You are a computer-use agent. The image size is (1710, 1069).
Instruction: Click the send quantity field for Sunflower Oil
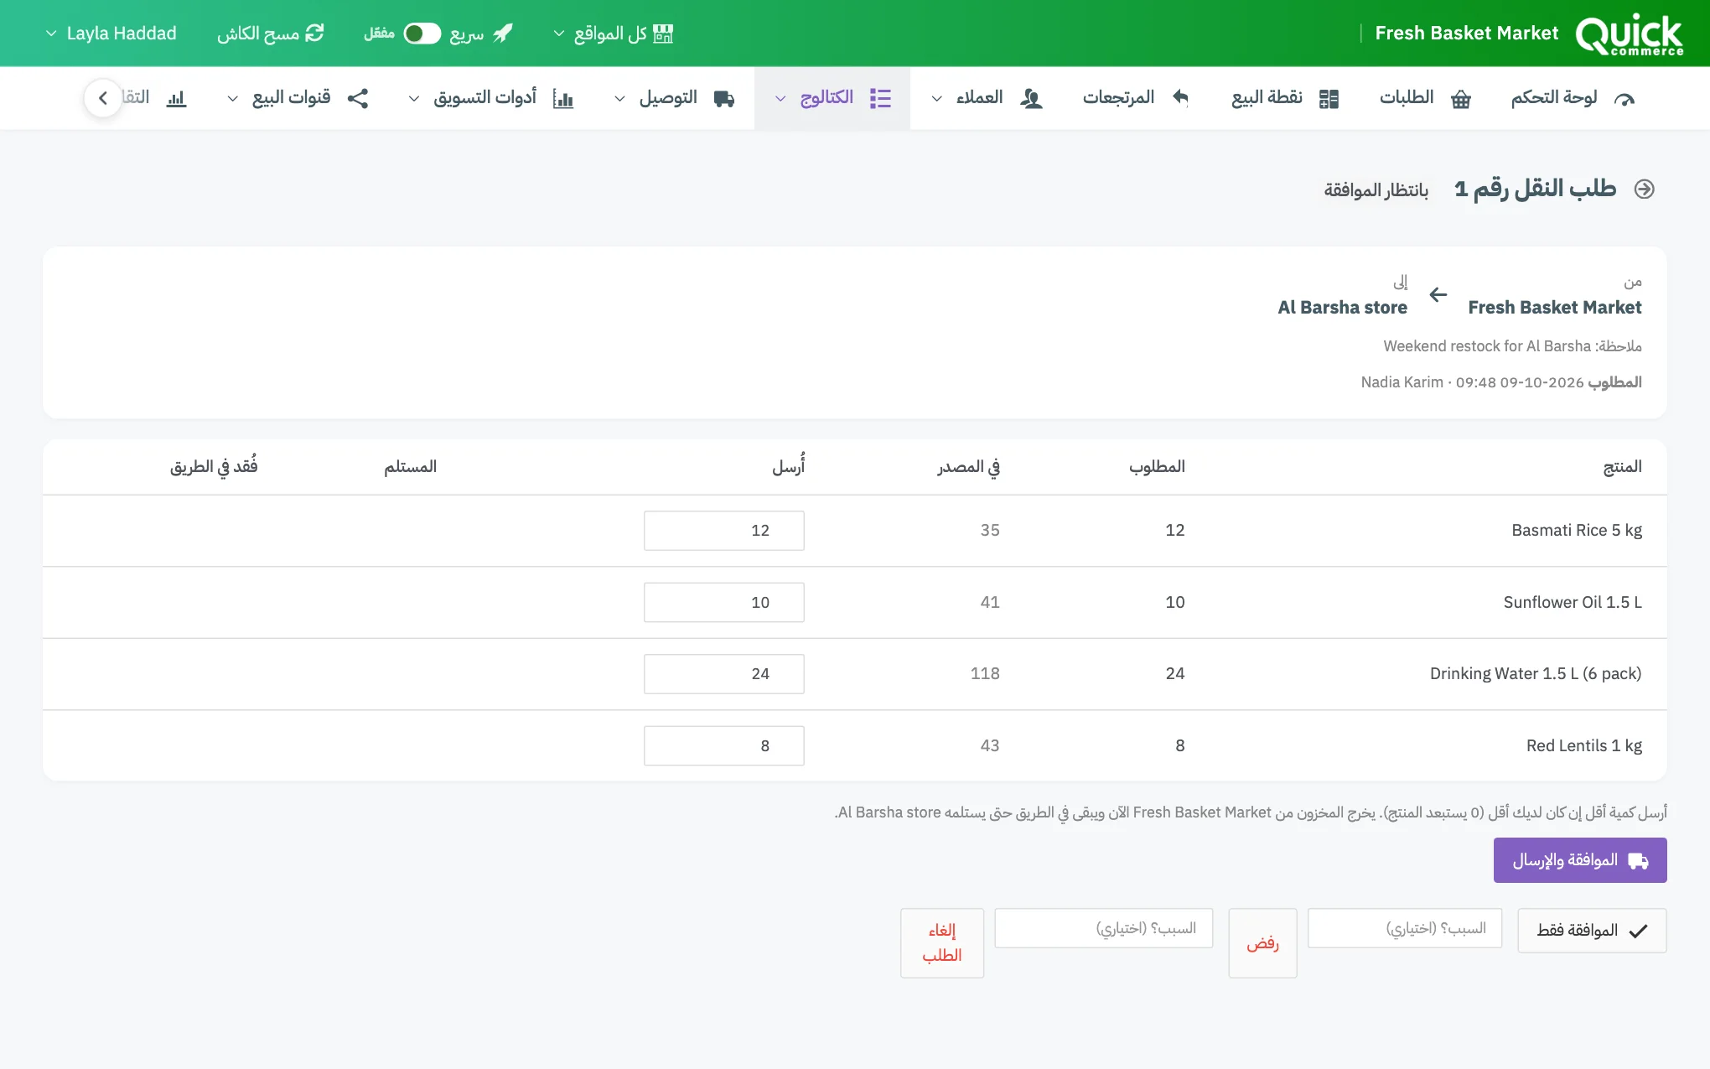[x=724, y=602]
